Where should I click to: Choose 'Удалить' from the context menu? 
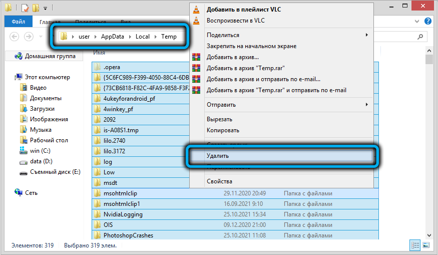point(217,156)
